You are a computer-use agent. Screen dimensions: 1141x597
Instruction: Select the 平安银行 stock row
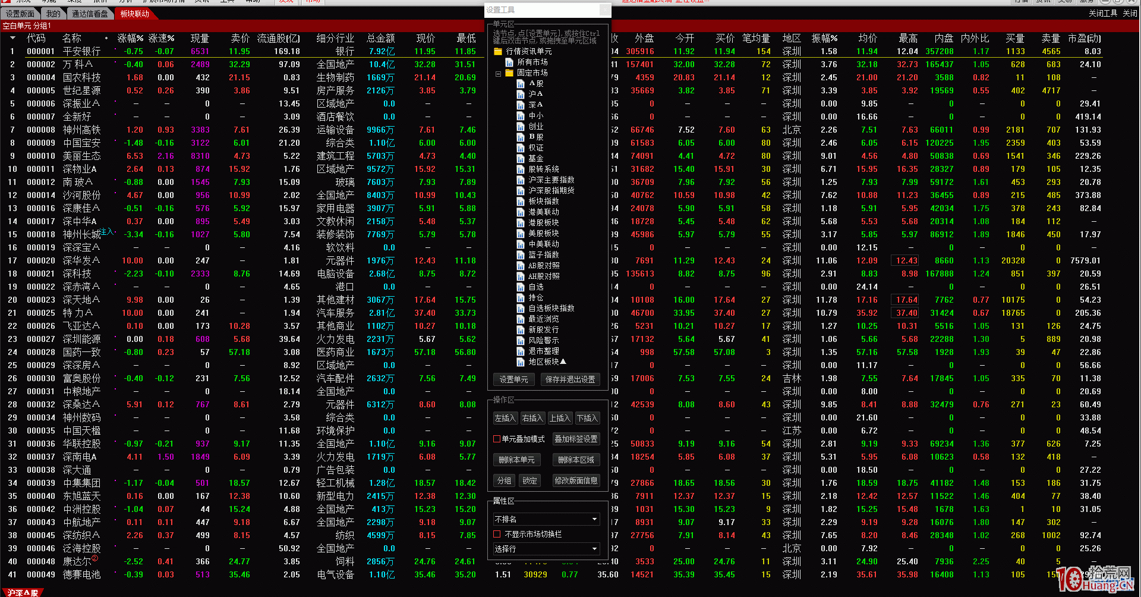click(81, 51)
